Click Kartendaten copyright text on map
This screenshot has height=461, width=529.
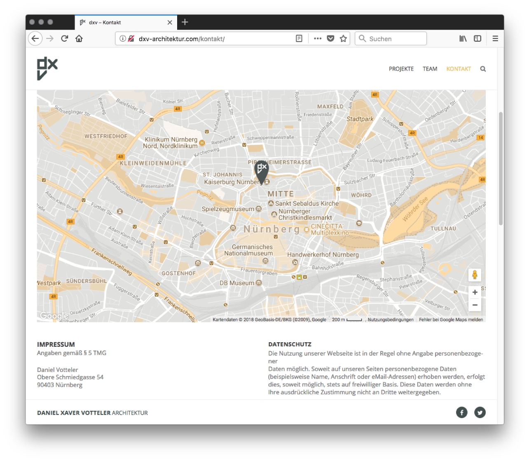[x=269, y=320]
